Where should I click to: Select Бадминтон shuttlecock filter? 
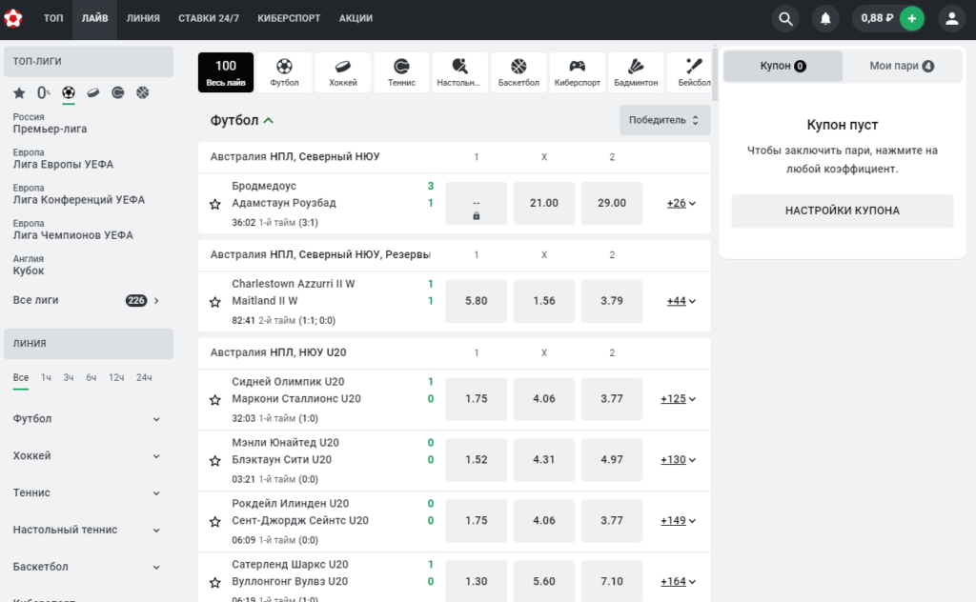pos(636,72)
